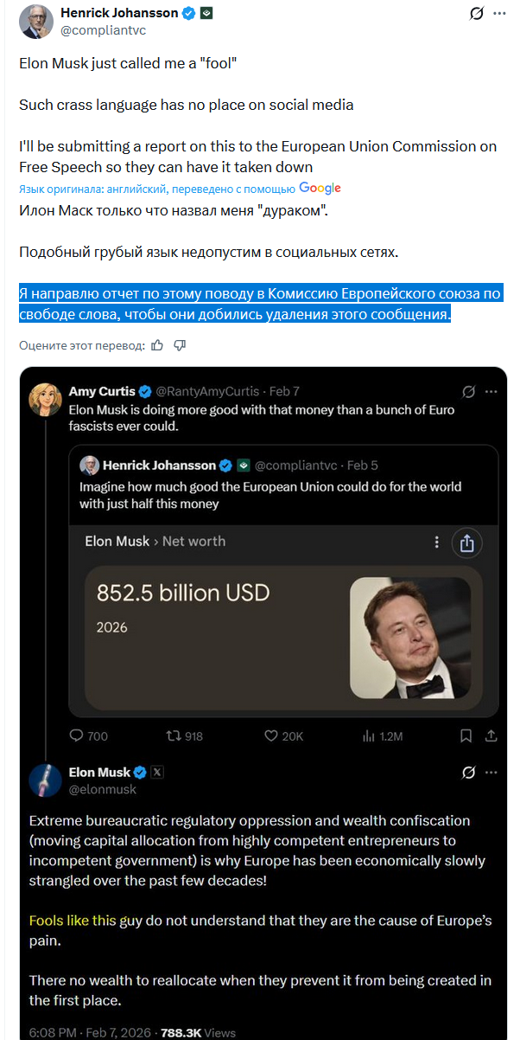Rate the translation with thumbs up
Viewport: 520px width, 1040px height.
pyautogui.click(x=156, y=345)
